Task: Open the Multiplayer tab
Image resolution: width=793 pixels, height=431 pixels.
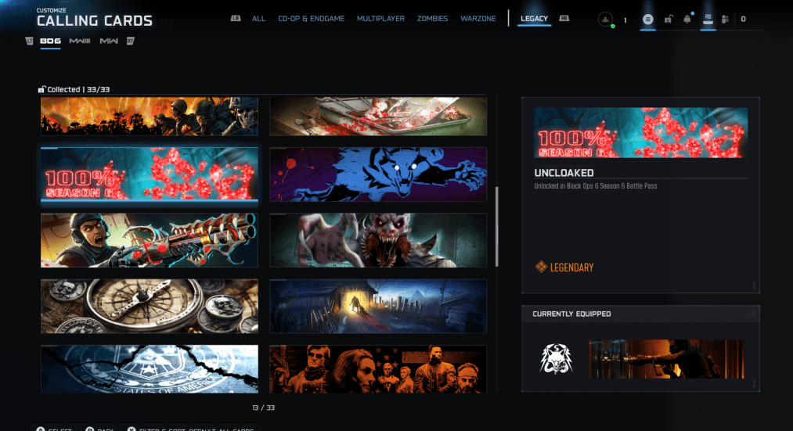Action: [380, 19]
